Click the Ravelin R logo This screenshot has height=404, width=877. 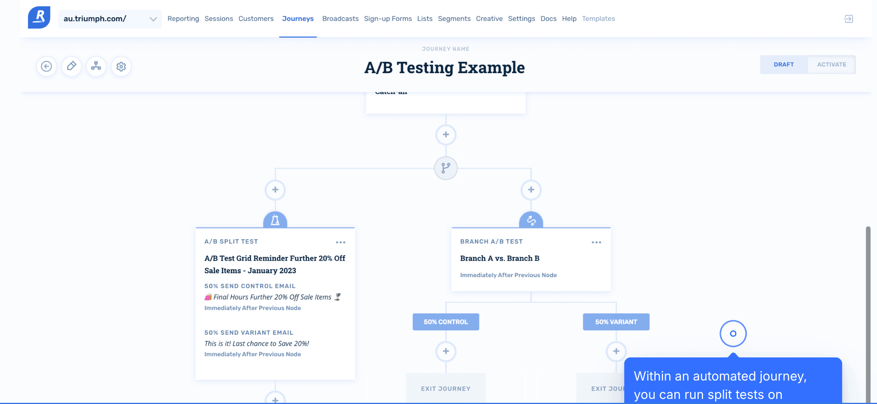tap(39, 17)
